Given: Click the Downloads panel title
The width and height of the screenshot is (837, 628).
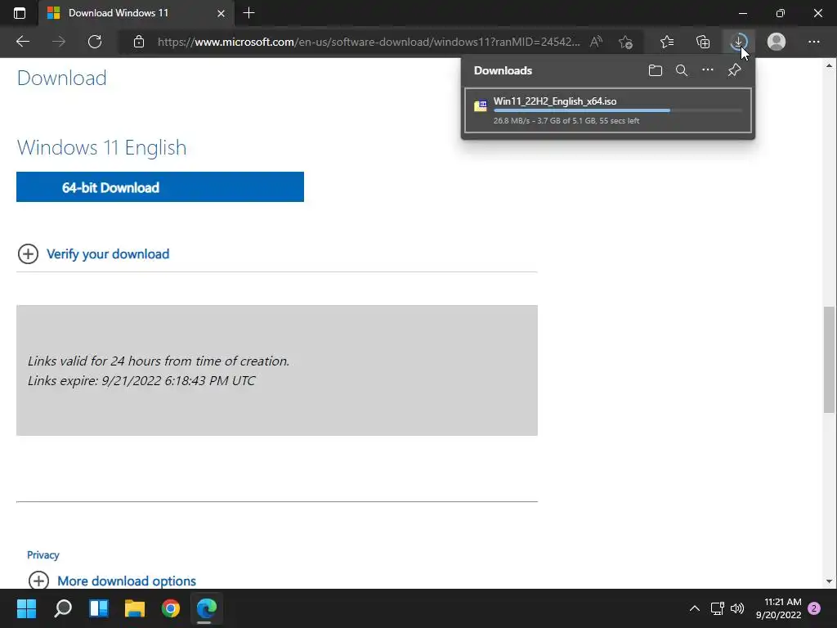Looking at the screenshot, I should coord(503,70).
